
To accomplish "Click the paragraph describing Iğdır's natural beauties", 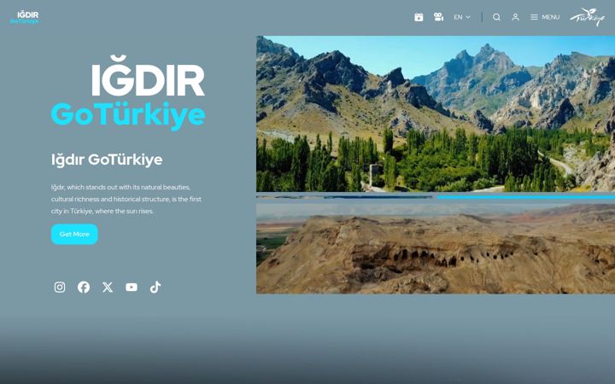I will pyautogui.click(x=126, y=199).
